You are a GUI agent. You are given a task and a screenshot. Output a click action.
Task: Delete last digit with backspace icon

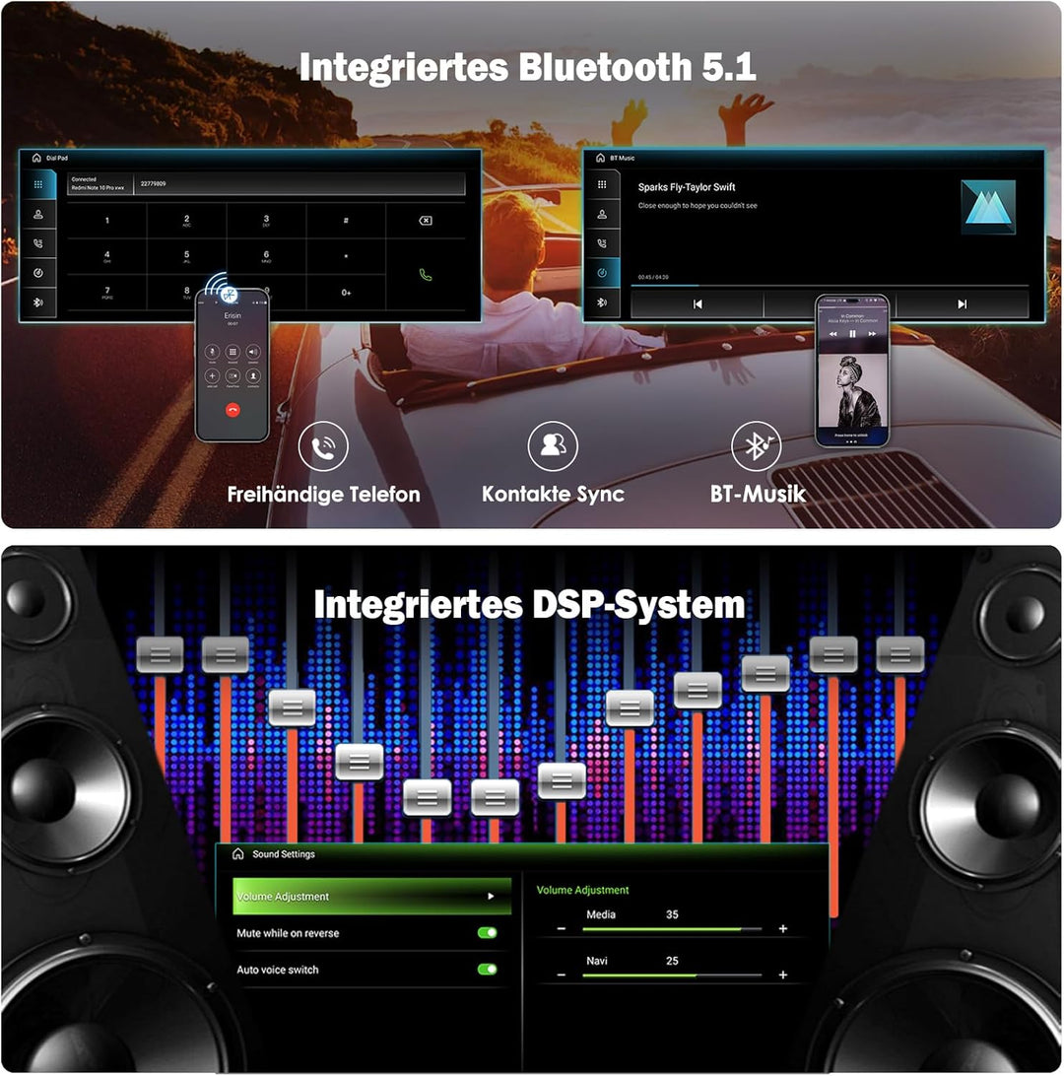pyautogui.click(x=426, y=221)
